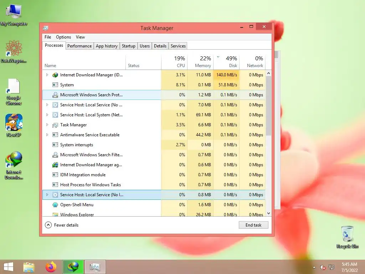
Task: Click the IDM Integration module icon
Action: coord(55,175)
